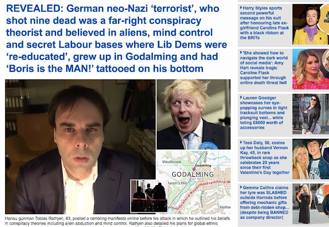
Task: Open the Harry Styles BRITs story link
Action: tap(264, 23)
